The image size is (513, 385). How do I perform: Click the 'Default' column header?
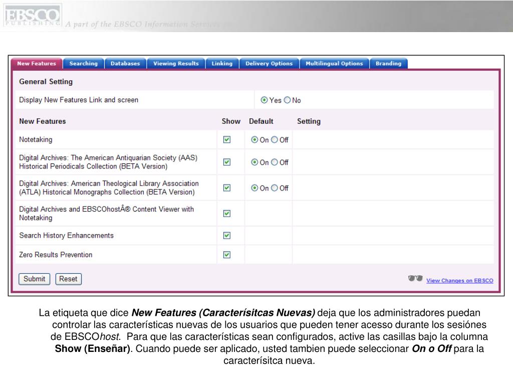[261, 121]
